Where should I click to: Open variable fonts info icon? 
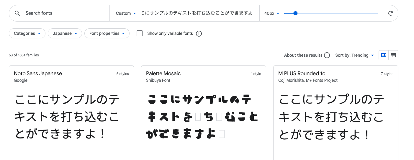(x=199, y=34)
